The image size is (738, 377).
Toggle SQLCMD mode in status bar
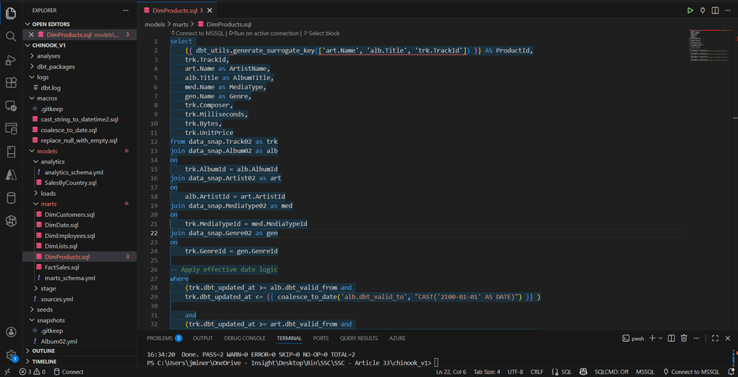pos(611,372)
